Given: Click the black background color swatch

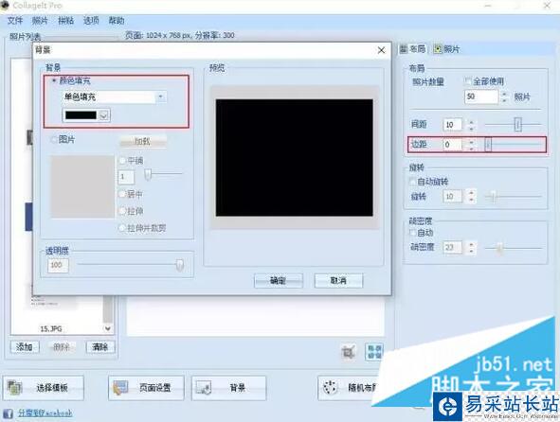Looking at the screenshot, I should 81,115.
